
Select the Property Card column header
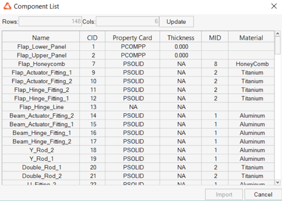coord(132,38)
